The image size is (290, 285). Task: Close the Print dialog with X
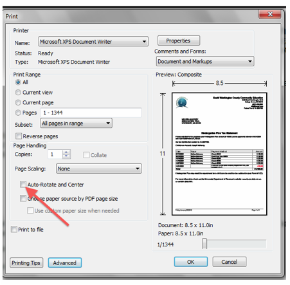pos(270,14)
